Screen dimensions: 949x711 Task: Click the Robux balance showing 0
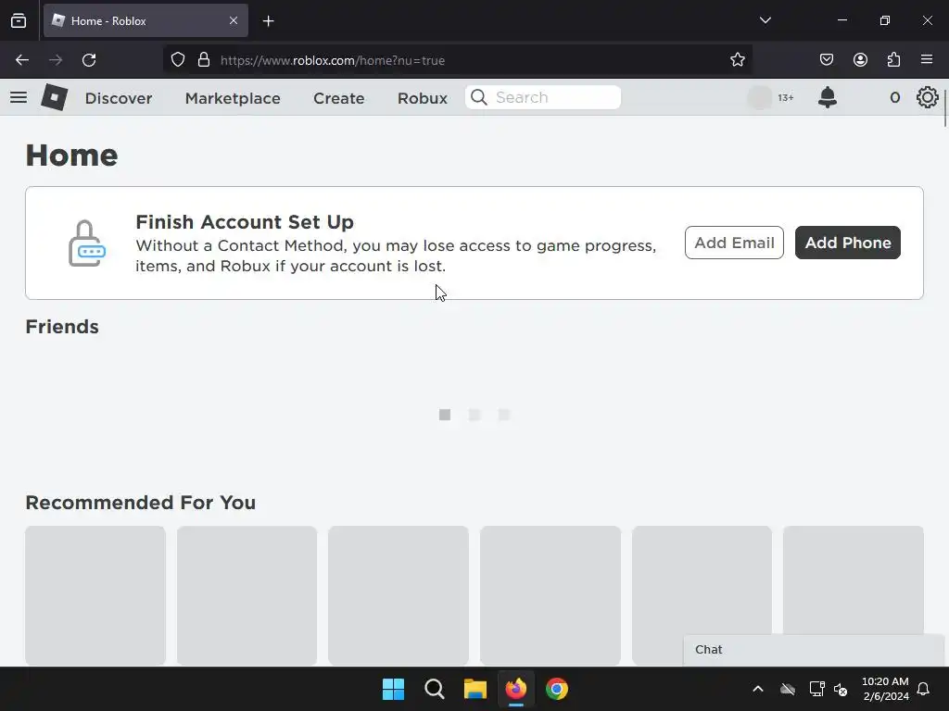894,97
